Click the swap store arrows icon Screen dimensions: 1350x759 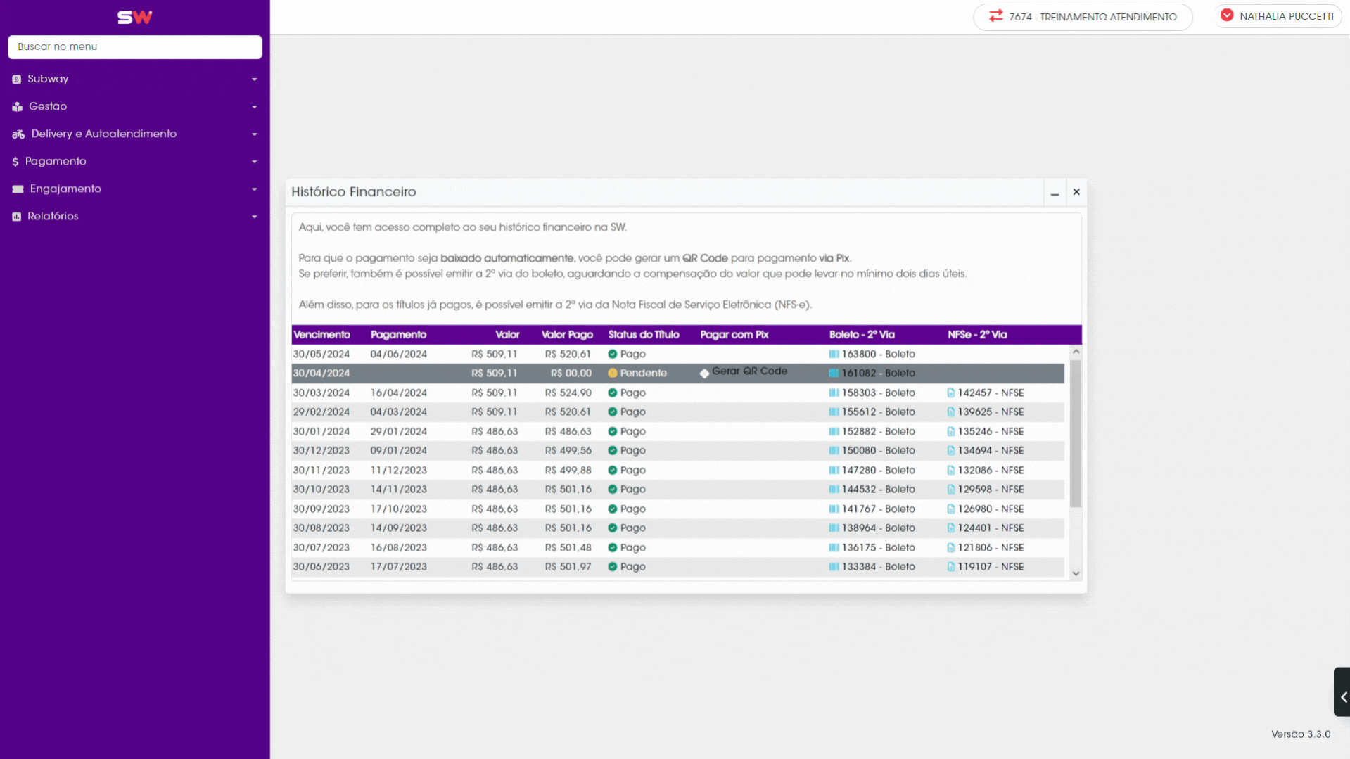[x=995, y=15]
